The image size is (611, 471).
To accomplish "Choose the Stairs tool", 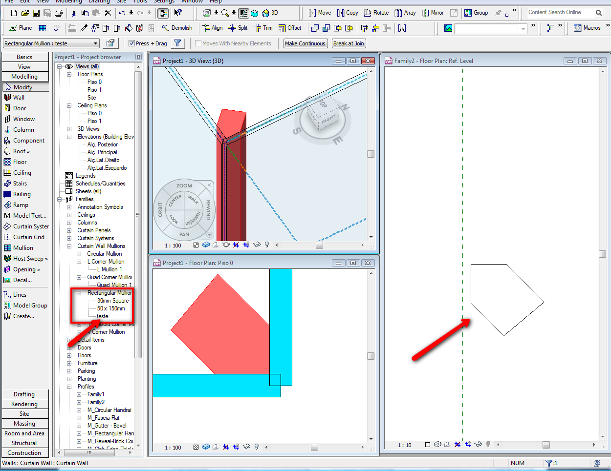I will [20, 184].
